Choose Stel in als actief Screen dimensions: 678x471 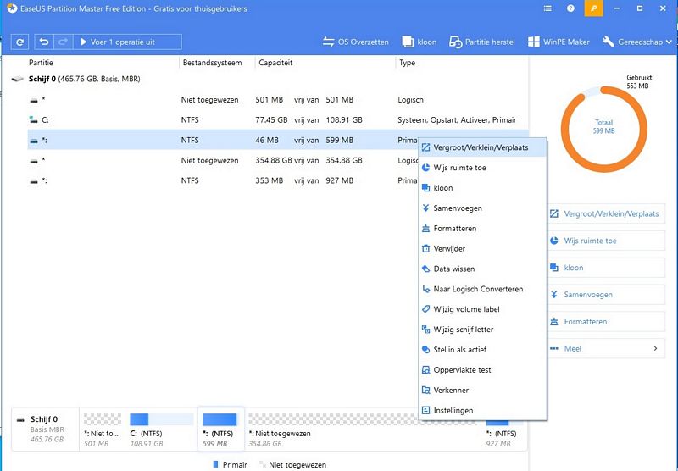(x=482, y=350)
